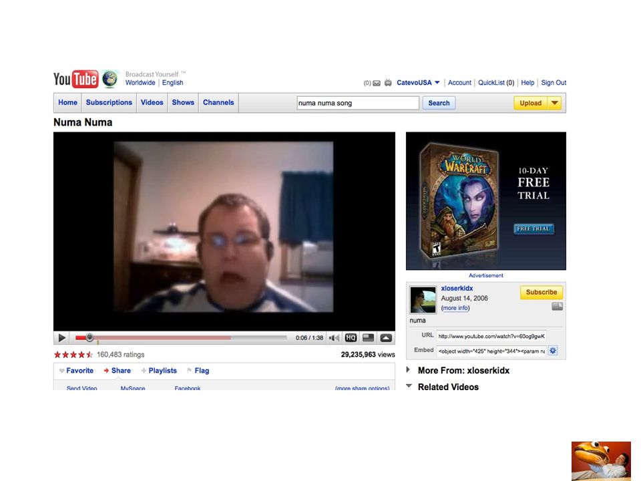The image size is (641, 481).
Task: Click the English language link
Action: (x=172, y=83)
